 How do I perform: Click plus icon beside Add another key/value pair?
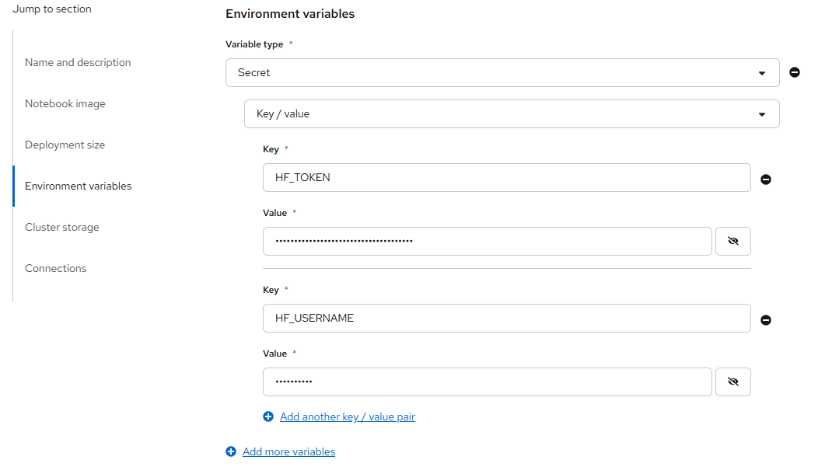268,417
